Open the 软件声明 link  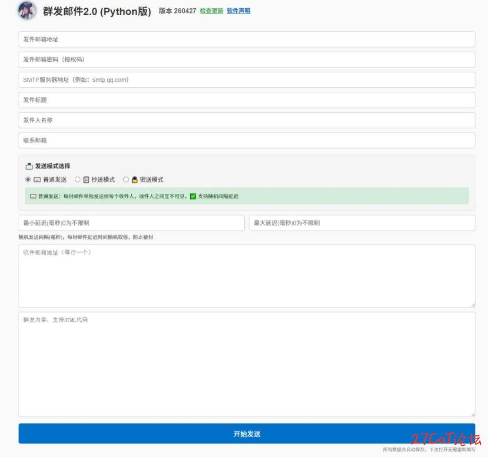pyautogui.click(x=238, y=11)
